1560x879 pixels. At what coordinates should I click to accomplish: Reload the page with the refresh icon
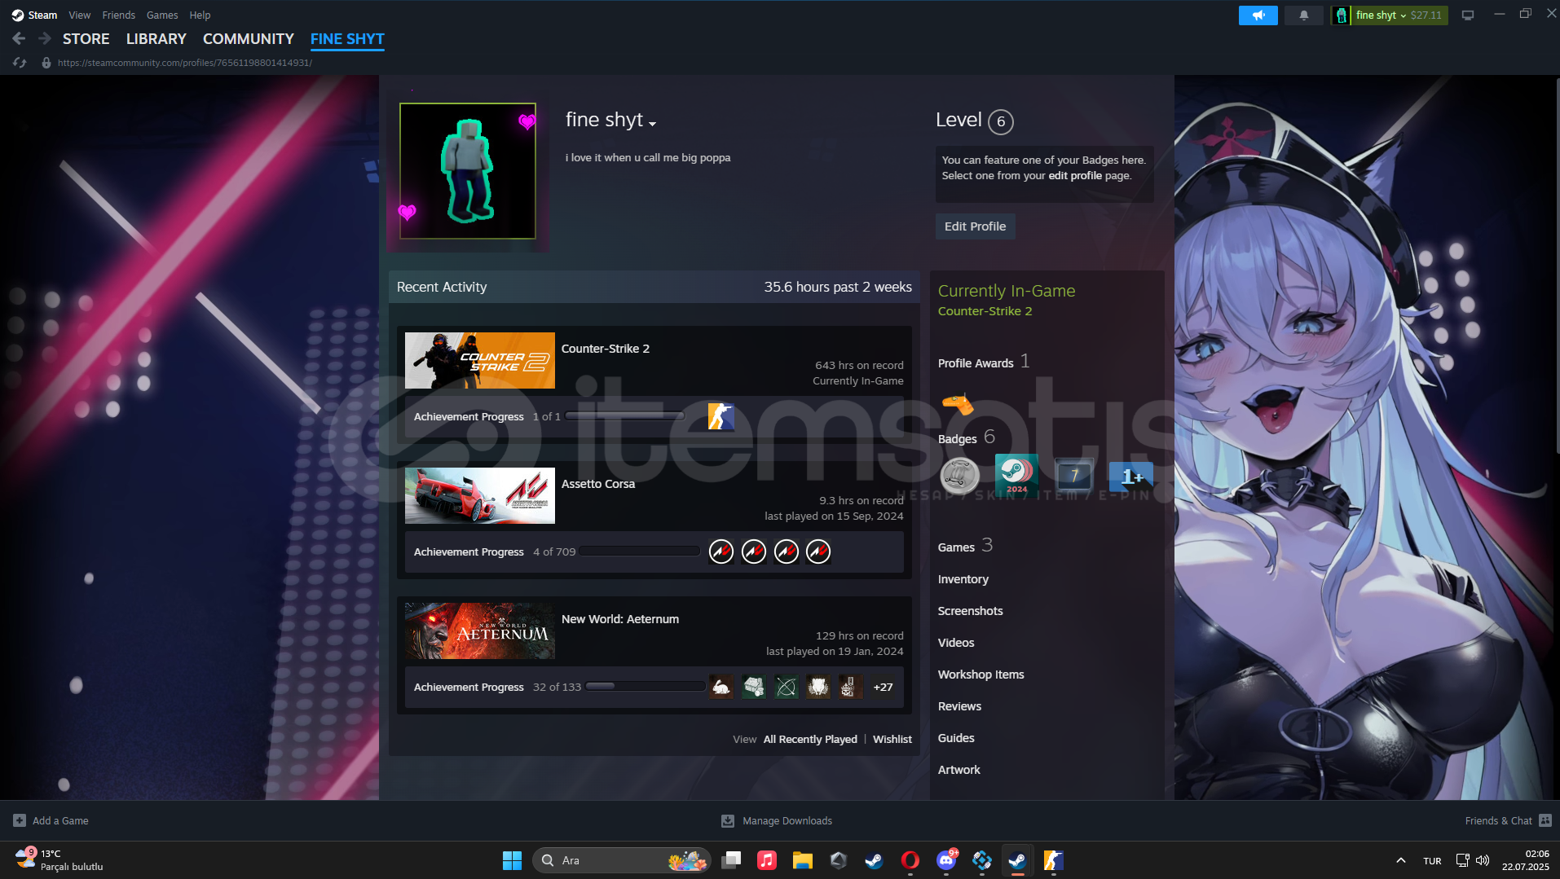coord(20,63)
